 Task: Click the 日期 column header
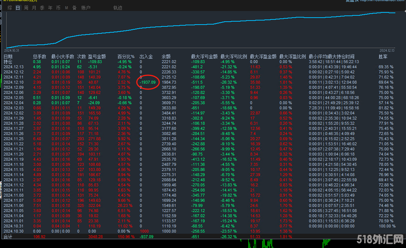[8, 56]
